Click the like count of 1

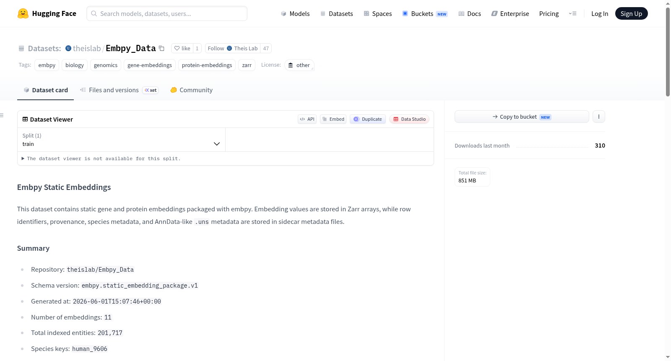tap(197, 48)
